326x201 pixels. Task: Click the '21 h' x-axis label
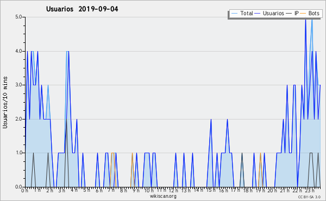[x=285, y=191]
